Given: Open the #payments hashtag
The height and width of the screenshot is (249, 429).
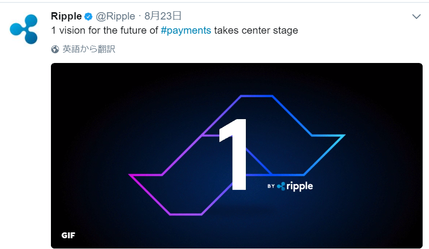Looking at the screenshot, I should [x=186, y=30].
